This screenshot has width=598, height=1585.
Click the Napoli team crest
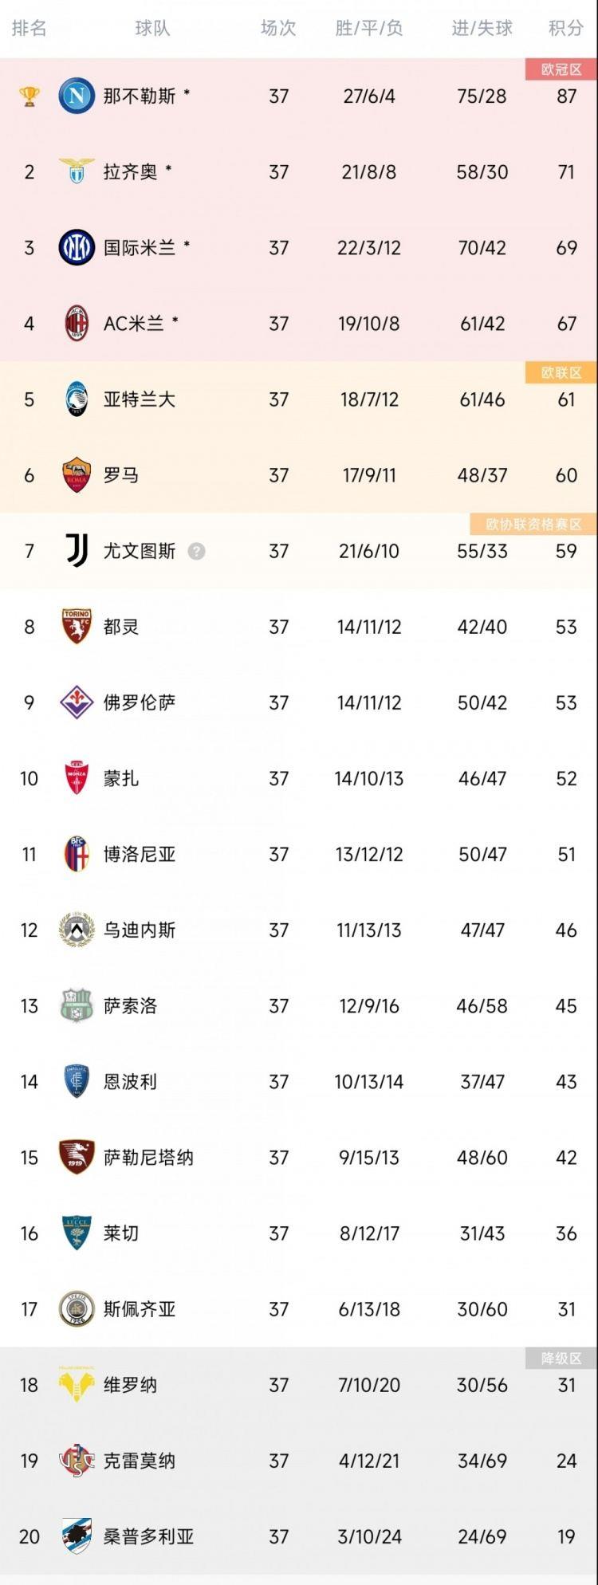(x=77, y=96)
